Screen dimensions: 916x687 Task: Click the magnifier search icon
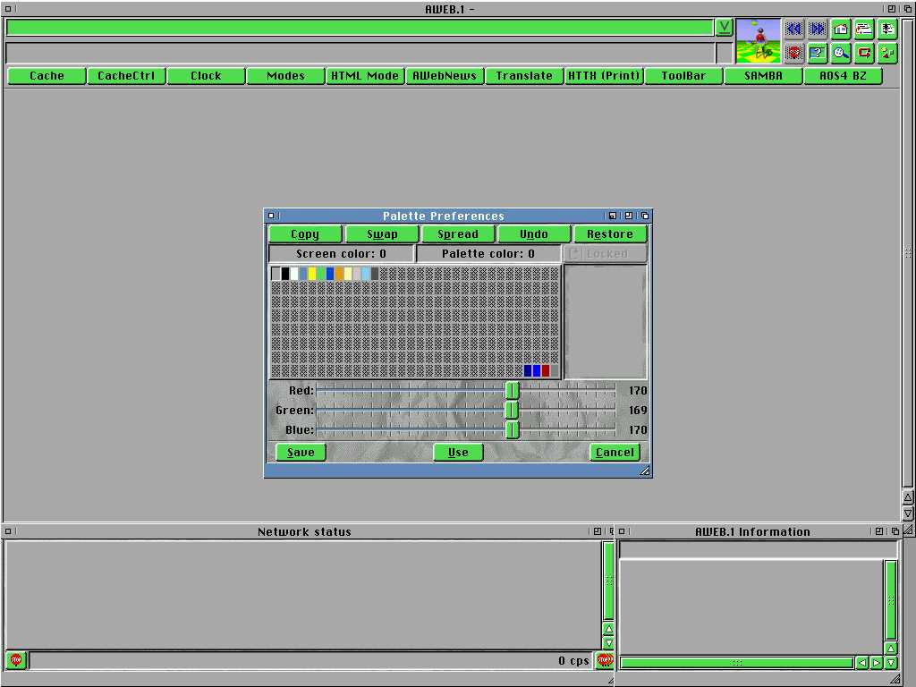(x=841, y=53)
